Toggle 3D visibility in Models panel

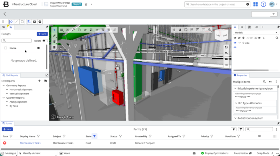coord(258,38)
